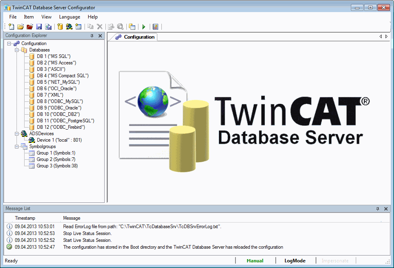Open an existing configuration file
Viewport: 394px width, 268px height.
(x=21, y=27)
